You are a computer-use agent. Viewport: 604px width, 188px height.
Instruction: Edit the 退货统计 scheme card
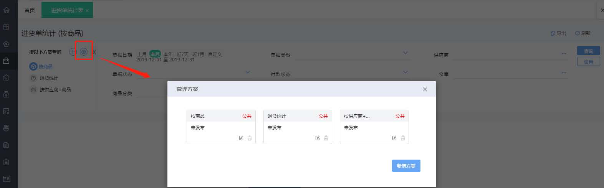[x=318, y=138]
